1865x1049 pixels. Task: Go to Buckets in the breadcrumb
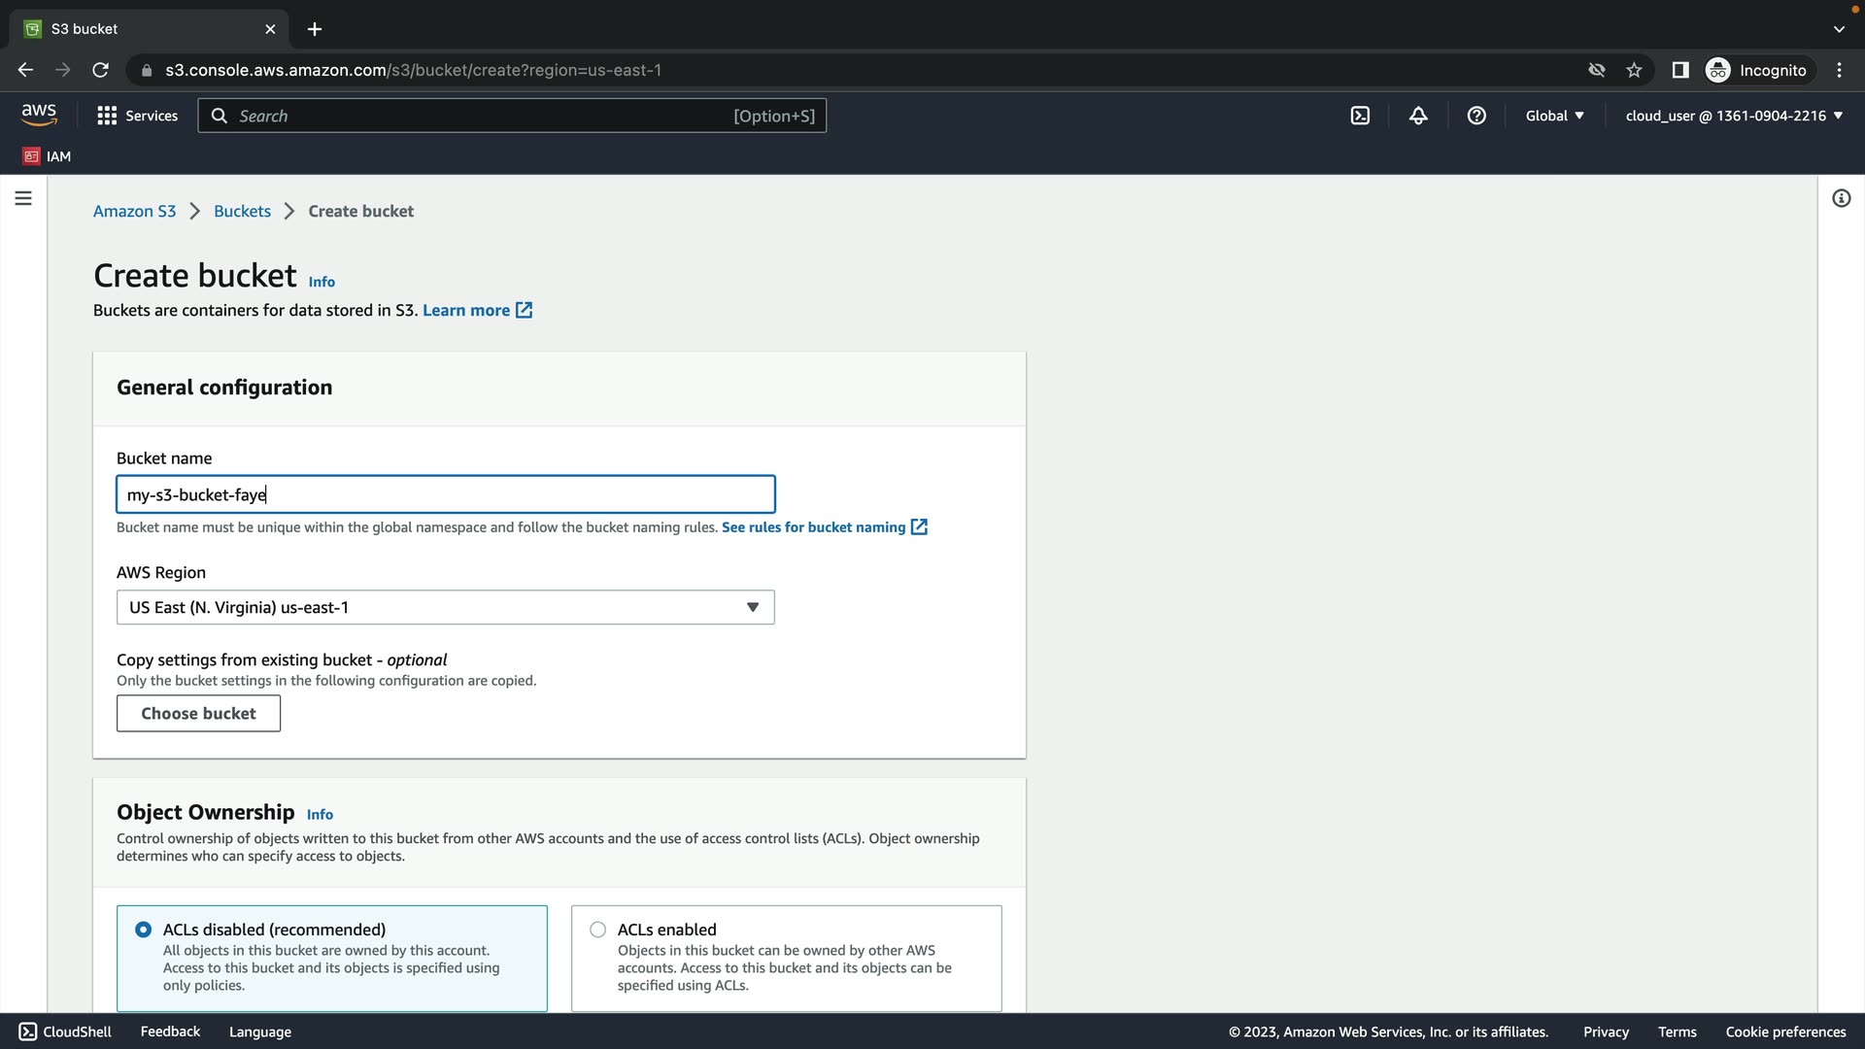click(242, 211)
